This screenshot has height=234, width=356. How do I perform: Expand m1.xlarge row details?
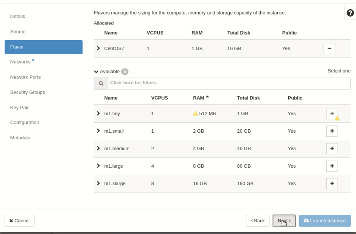98,183
